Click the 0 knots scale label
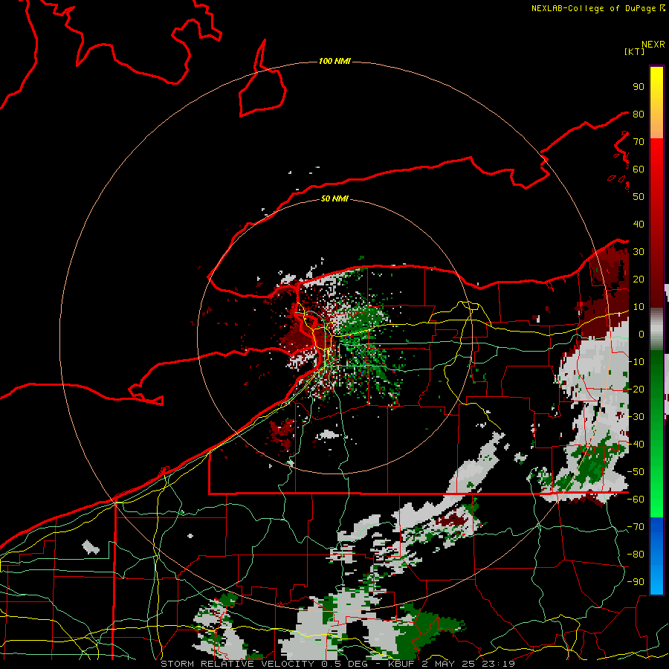 coord(641,334)
